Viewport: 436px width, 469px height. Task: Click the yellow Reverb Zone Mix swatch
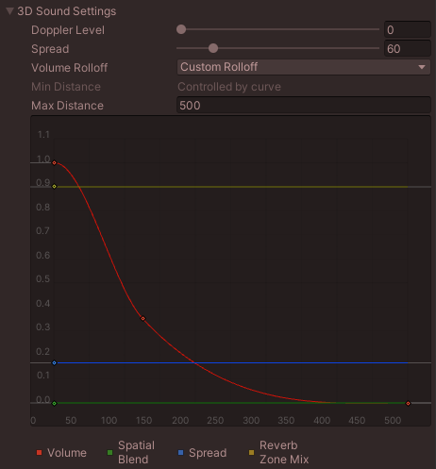click(x=251, y=453)
